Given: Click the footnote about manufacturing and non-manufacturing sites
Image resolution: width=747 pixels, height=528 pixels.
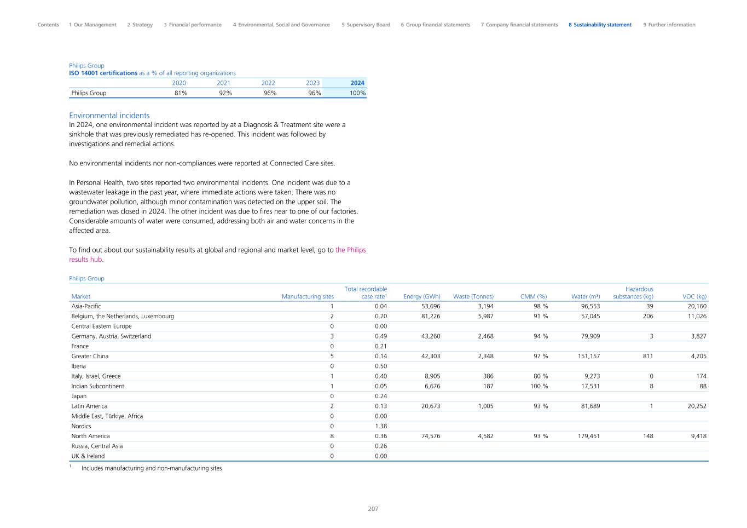Looking at the screenshot, I should (152, 468).
